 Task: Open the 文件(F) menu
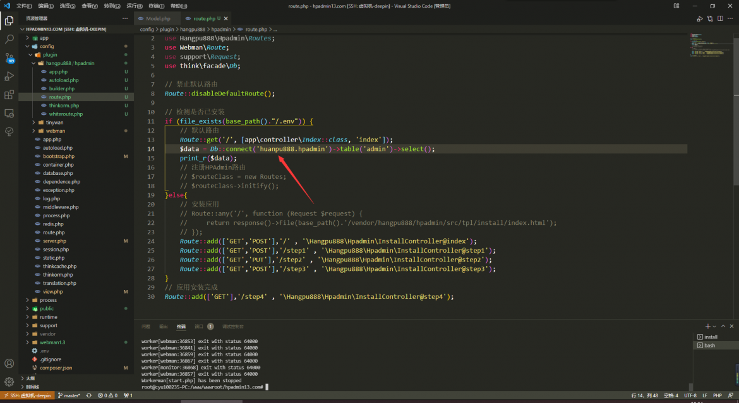click(x=24, y=6)
